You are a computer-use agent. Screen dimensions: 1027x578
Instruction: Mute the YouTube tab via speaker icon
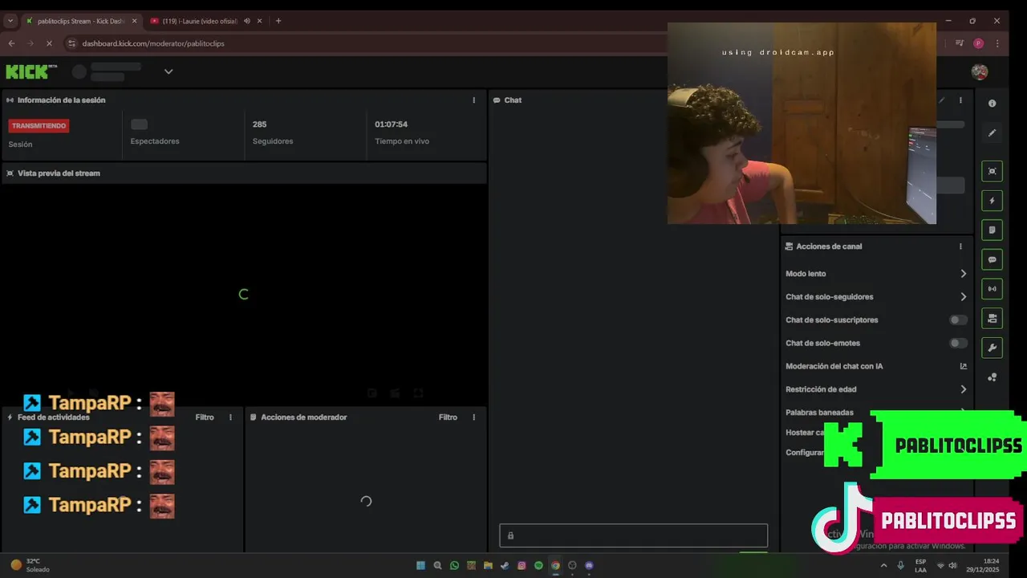click(x=247, y=21)
